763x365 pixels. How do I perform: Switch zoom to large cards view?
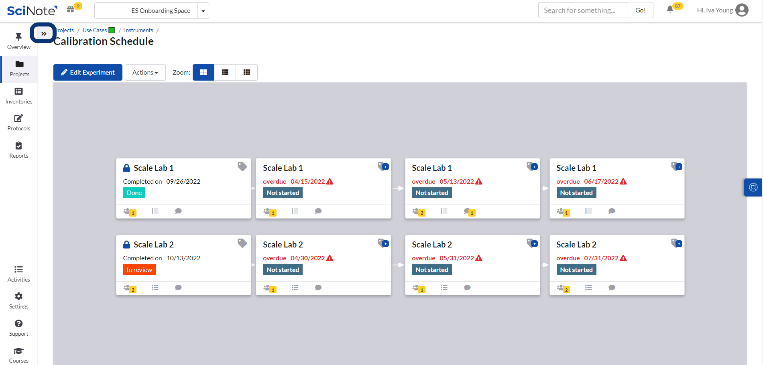[x=203, y=73]
